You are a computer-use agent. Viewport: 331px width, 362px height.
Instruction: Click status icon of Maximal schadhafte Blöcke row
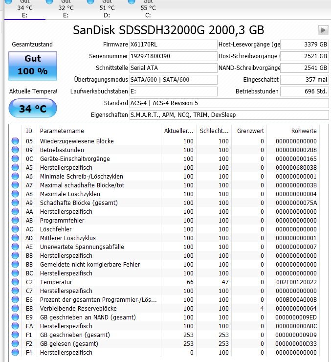[x=15, y=185]
